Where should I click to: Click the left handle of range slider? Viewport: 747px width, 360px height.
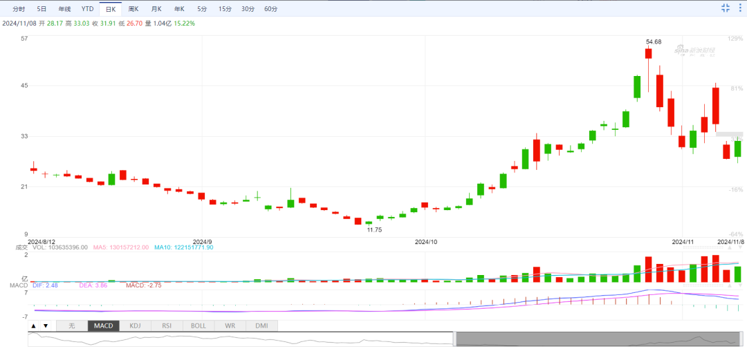tap(454, 339)
